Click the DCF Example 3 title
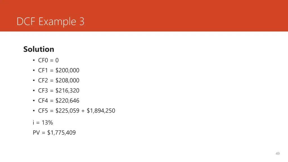The width and height of the screenshot is (288, 162). pyautogui.click(x=51, y=21)
